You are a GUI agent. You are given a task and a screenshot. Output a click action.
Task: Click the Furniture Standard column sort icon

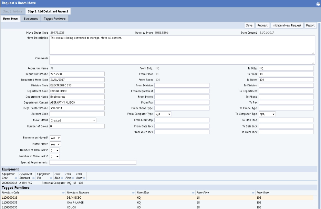[x=134, y=192]
